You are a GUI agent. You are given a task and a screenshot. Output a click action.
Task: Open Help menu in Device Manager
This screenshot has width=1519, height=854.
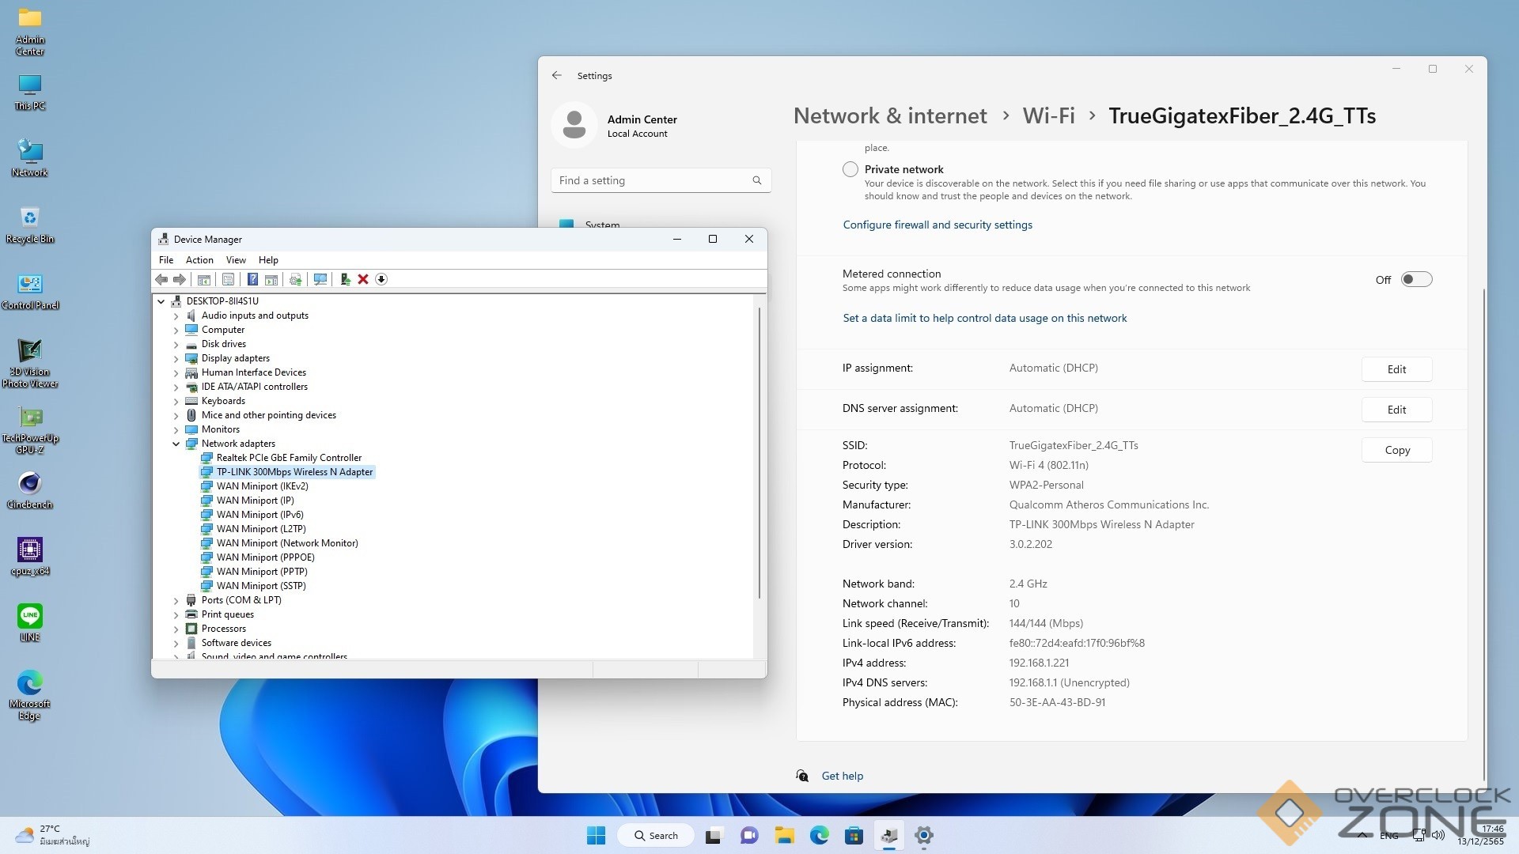pyautogui.click(x=268, y=259)
